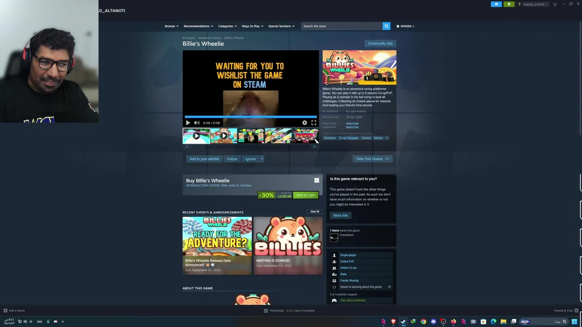Select the second video thumbnail
The image size is (582, 327).
tap(223, 136)
